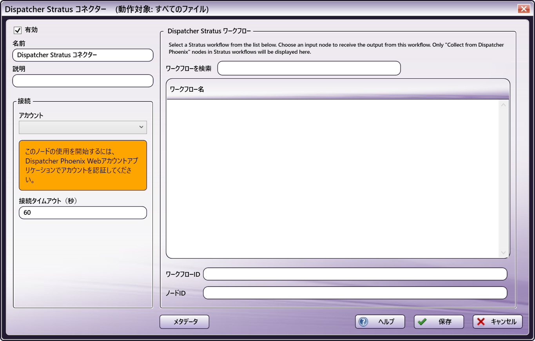Click the workflow list scroll up arrow
This screenshot has width=535, height=341.
click(503, 105)
